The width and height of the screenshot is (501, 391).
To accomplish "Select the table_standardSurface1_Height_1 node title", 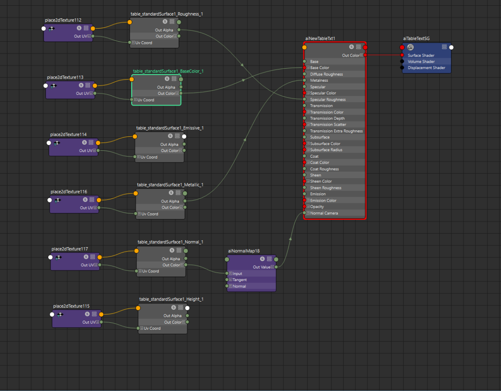I will coord(171,299).
